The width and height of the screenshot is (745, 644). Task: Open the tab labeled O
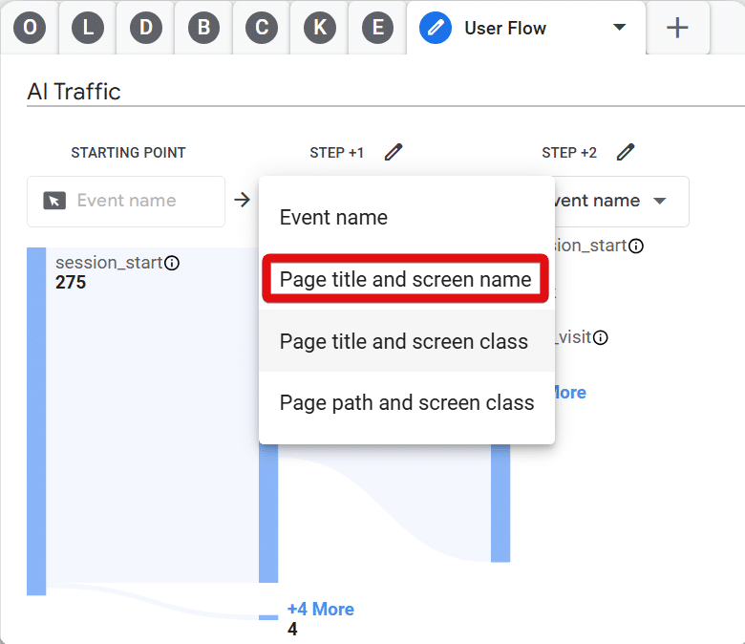[x=30, y=28]
